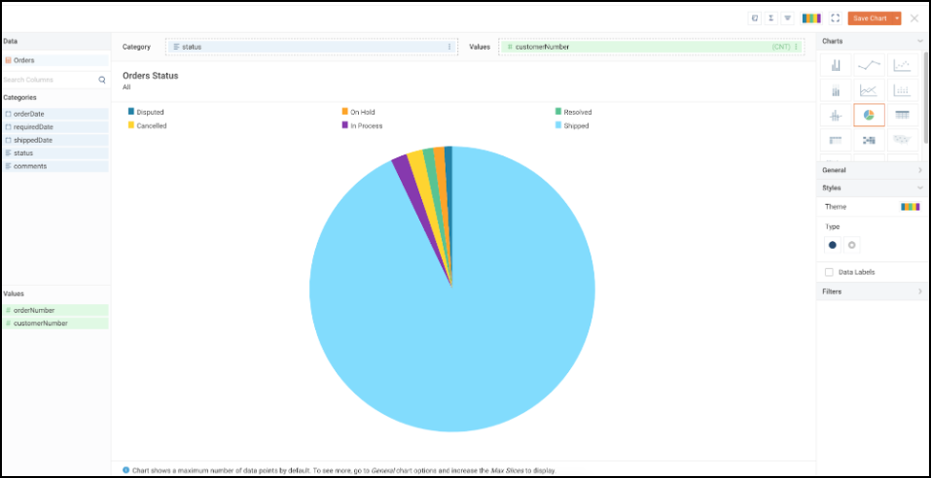Select orderNumber in Values list
This screenshot has height=478, width=931.
coord(55,310)
